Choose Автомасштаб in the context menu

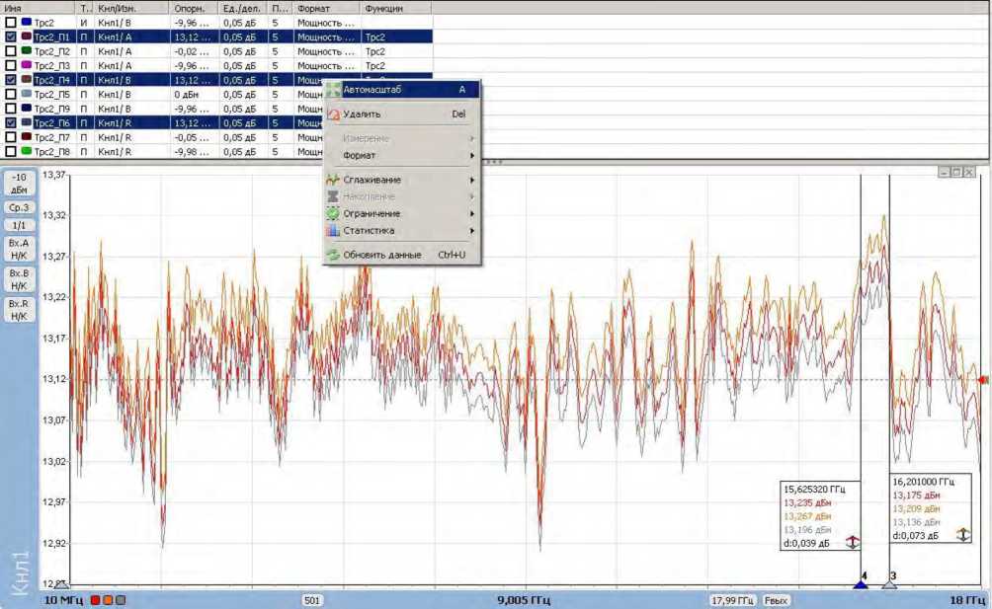coord(402,90)
